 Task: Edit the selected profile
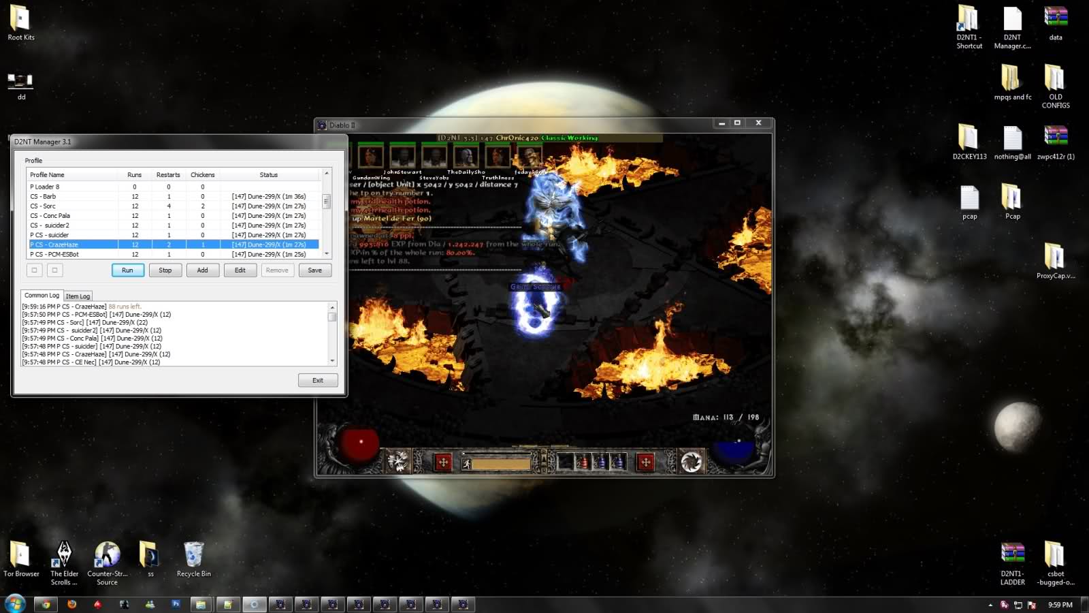coord(240,270)
